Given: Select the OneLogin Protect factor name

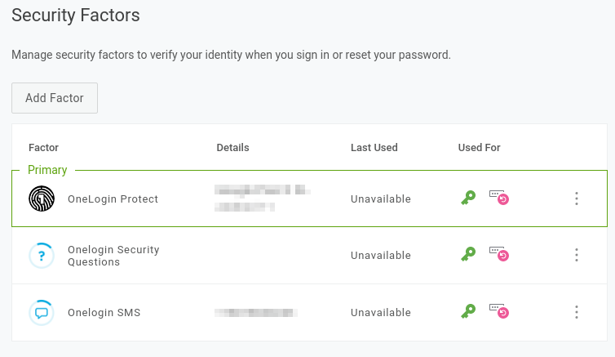Looking at the screenshot, I should [113, 199].
